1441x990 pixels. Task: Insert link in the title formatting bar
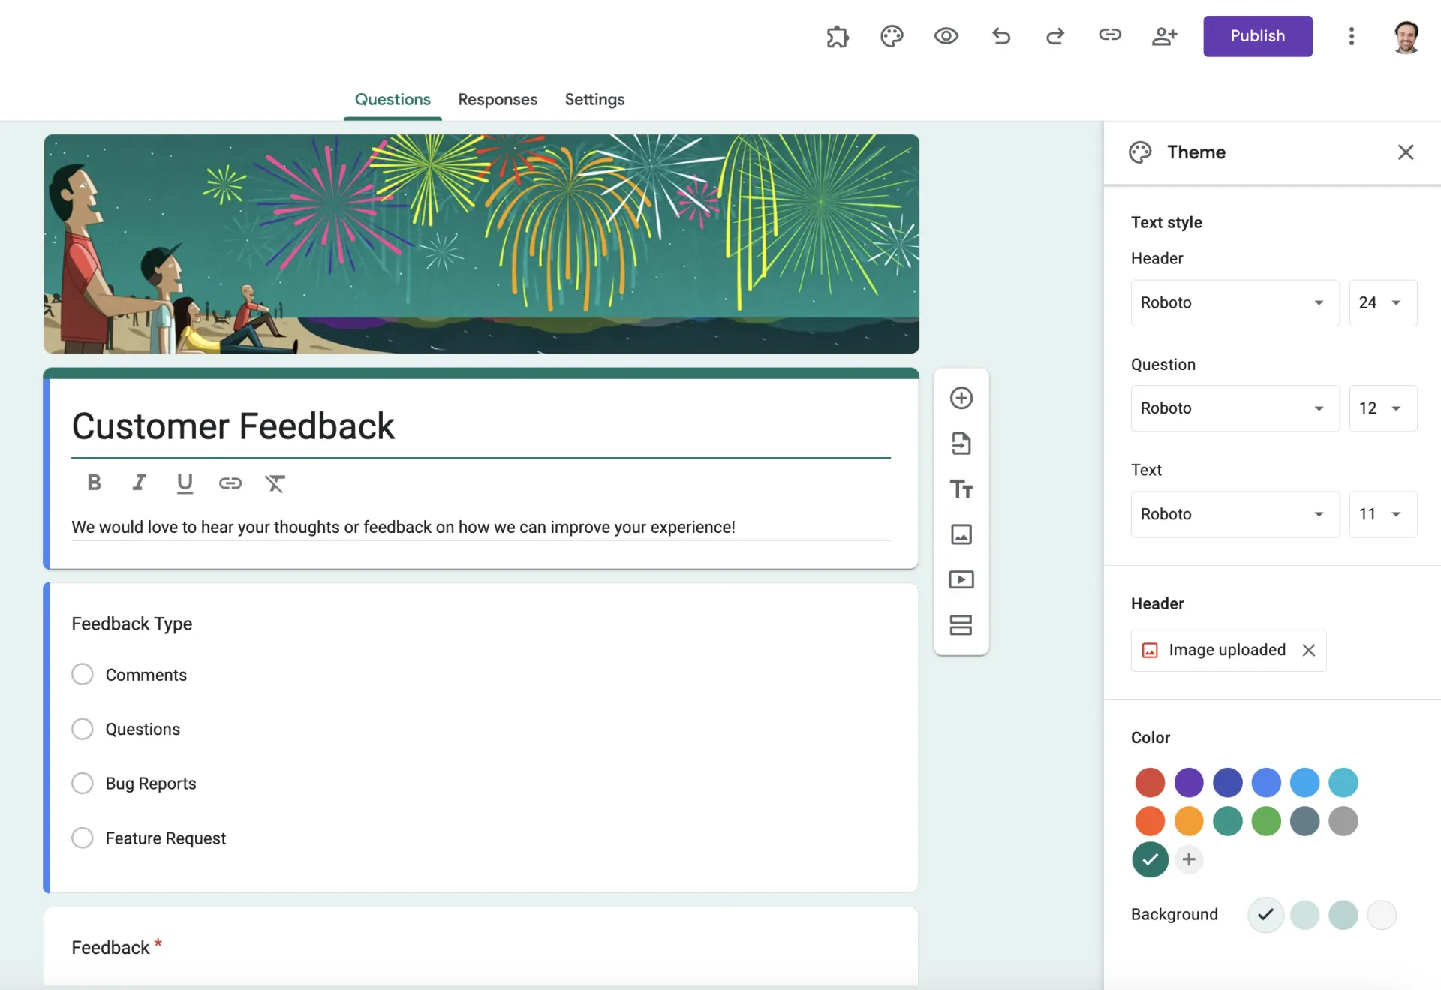(x=230, y=483)
